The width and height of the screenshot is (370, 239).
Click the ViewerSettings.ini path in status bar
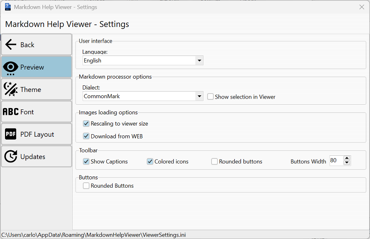93,235
